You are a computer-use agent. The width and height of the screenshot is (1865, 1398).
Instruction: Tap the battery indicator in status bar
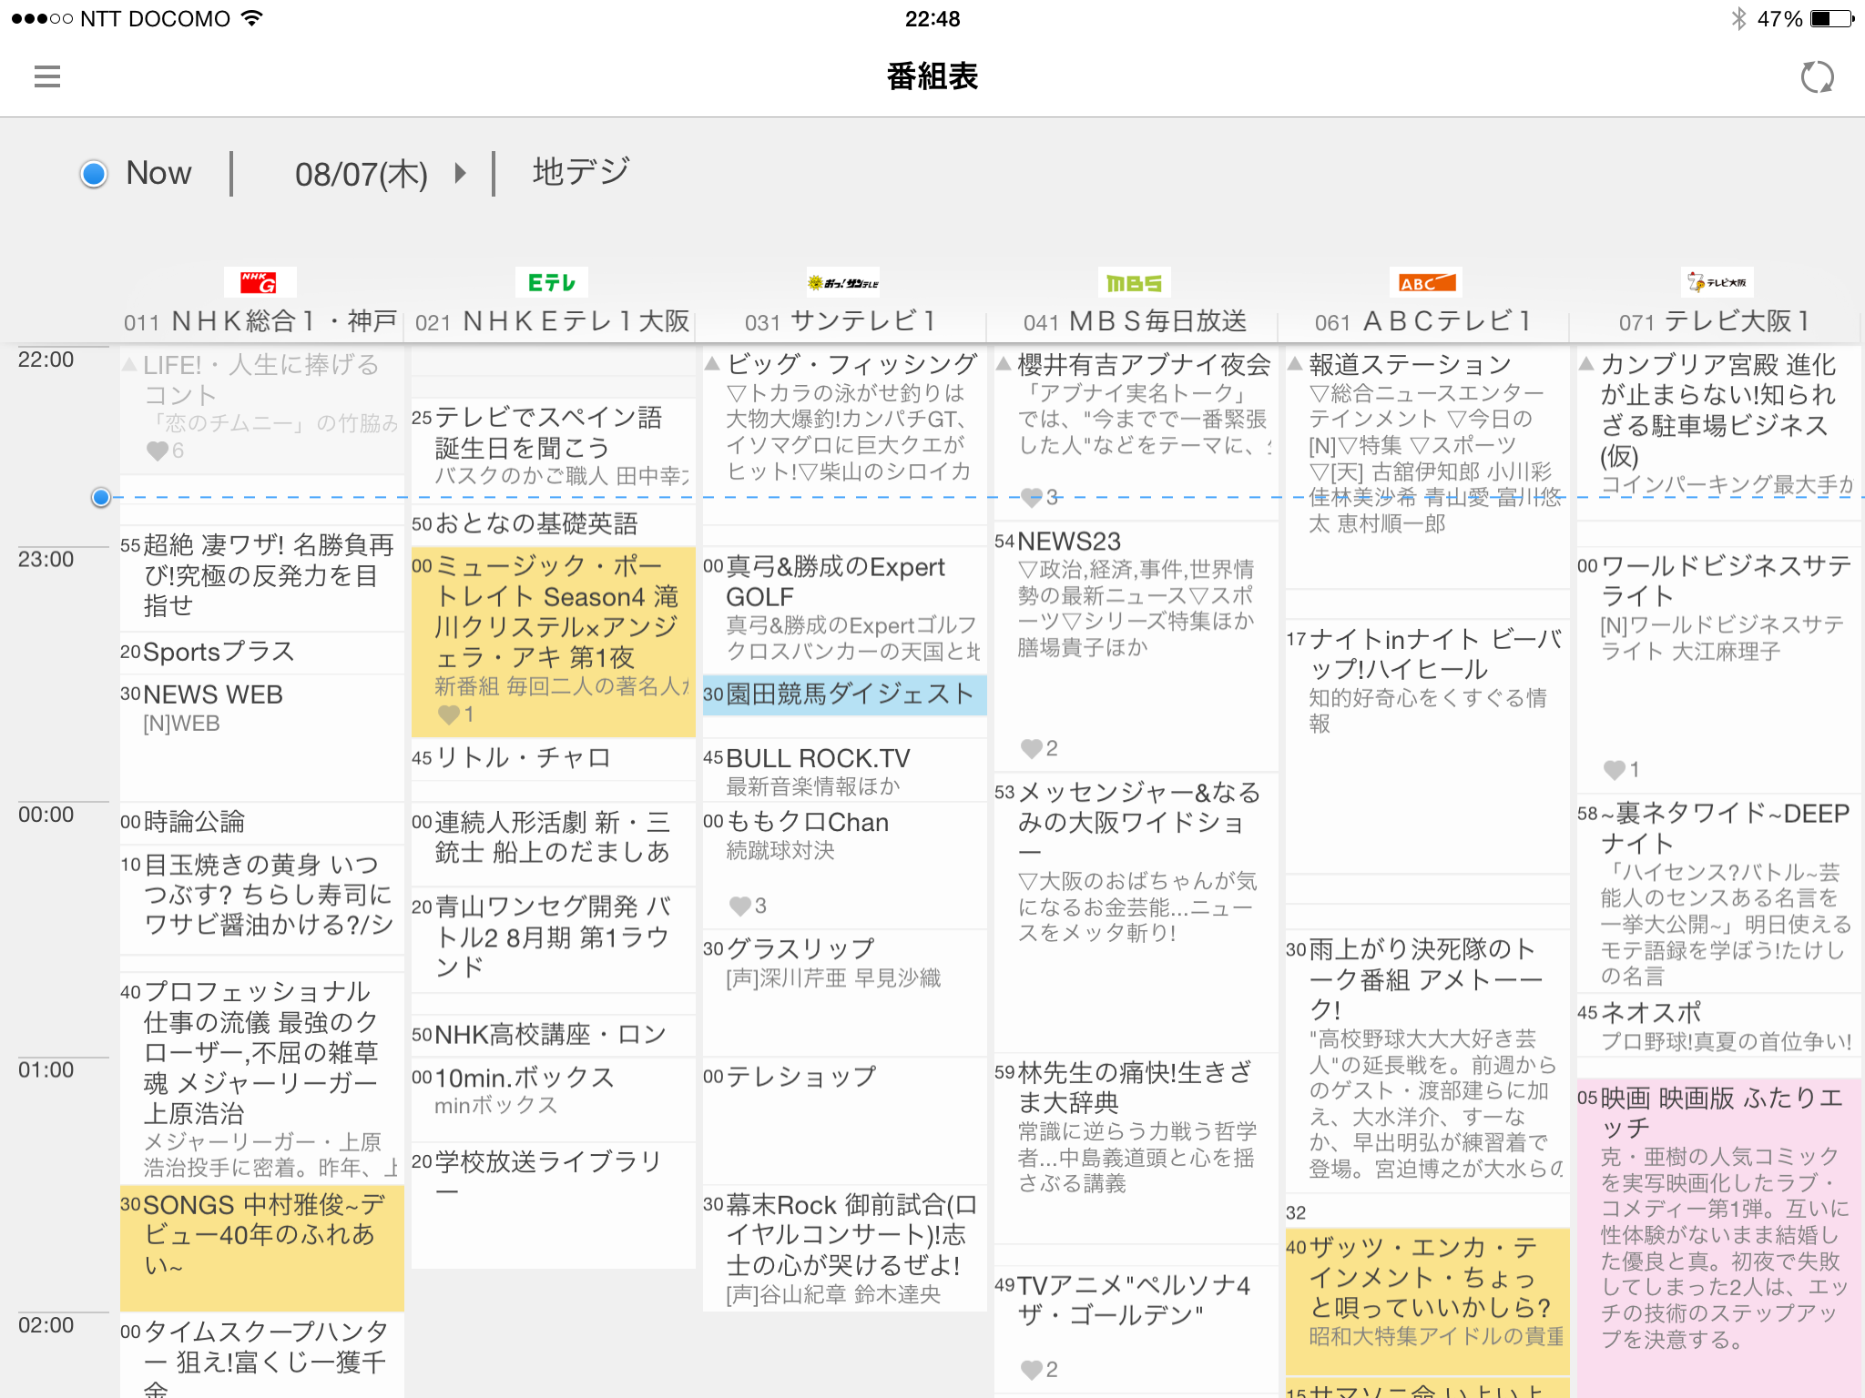click(x=1832, y=19)
